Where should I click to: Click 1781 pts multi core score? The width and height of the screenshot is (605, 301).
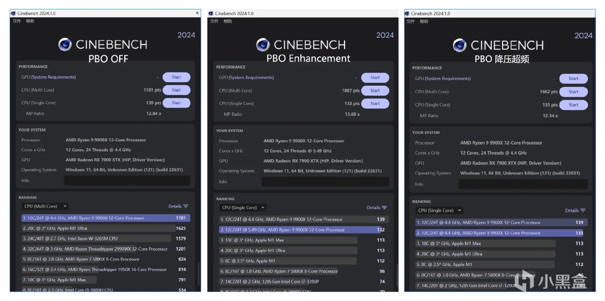[152, 90]
